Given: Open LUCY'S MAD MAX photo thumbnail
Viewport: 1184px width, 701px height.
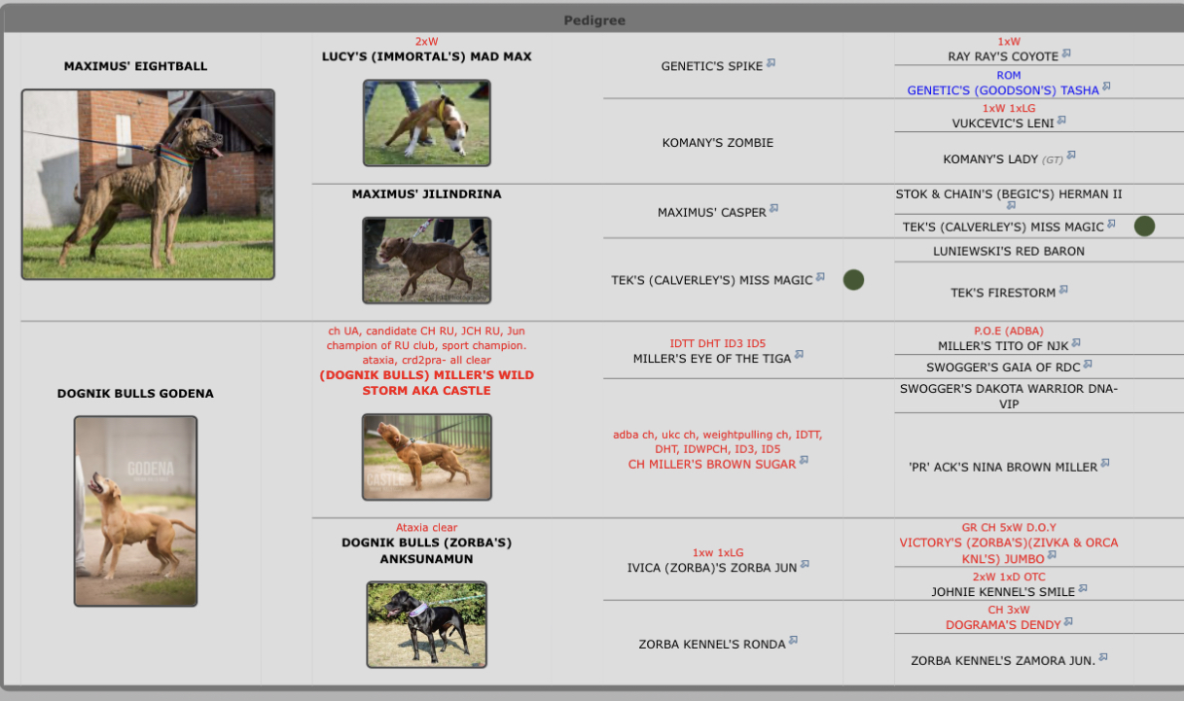Looking at the screenshot, I should point(427,123).
